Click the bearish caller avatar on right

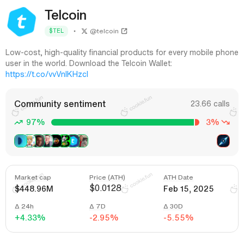click(223, 141)
